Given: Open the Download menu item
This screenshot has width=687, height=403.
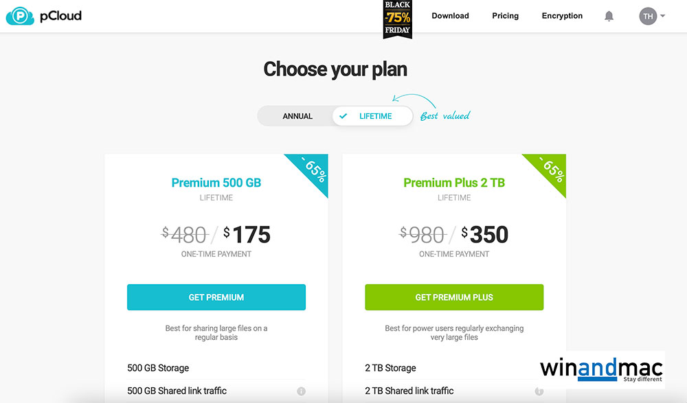Looking at the screenshot, I should click(x=450, y=16).
